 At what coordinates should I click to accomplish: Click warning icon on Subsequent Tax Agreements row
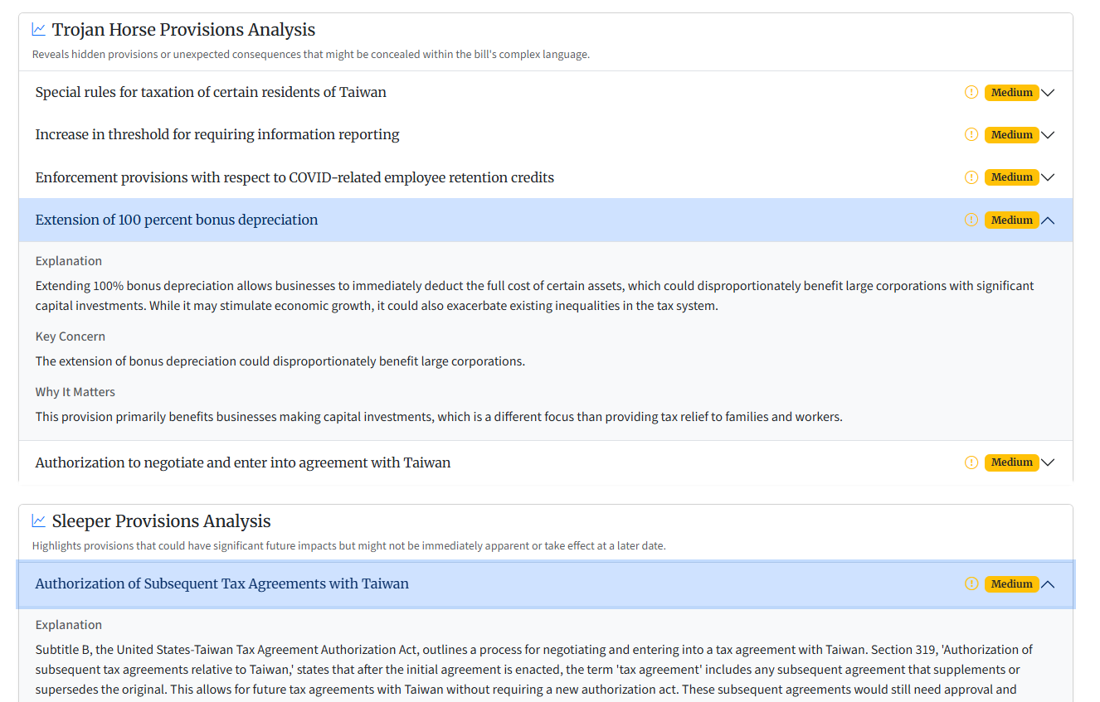pyautogui.click(x=971, y=583)
